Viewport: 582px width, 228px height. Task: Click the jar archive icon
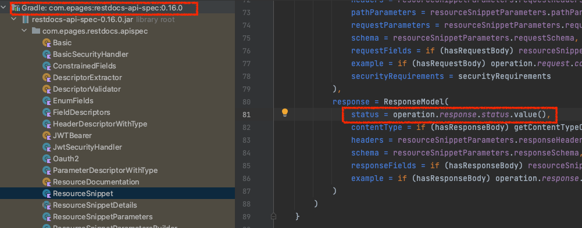(26, 19)
